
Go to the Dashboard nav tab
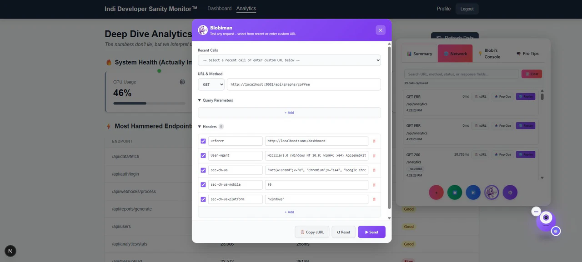pyautogui.click(x=219, y=9)
